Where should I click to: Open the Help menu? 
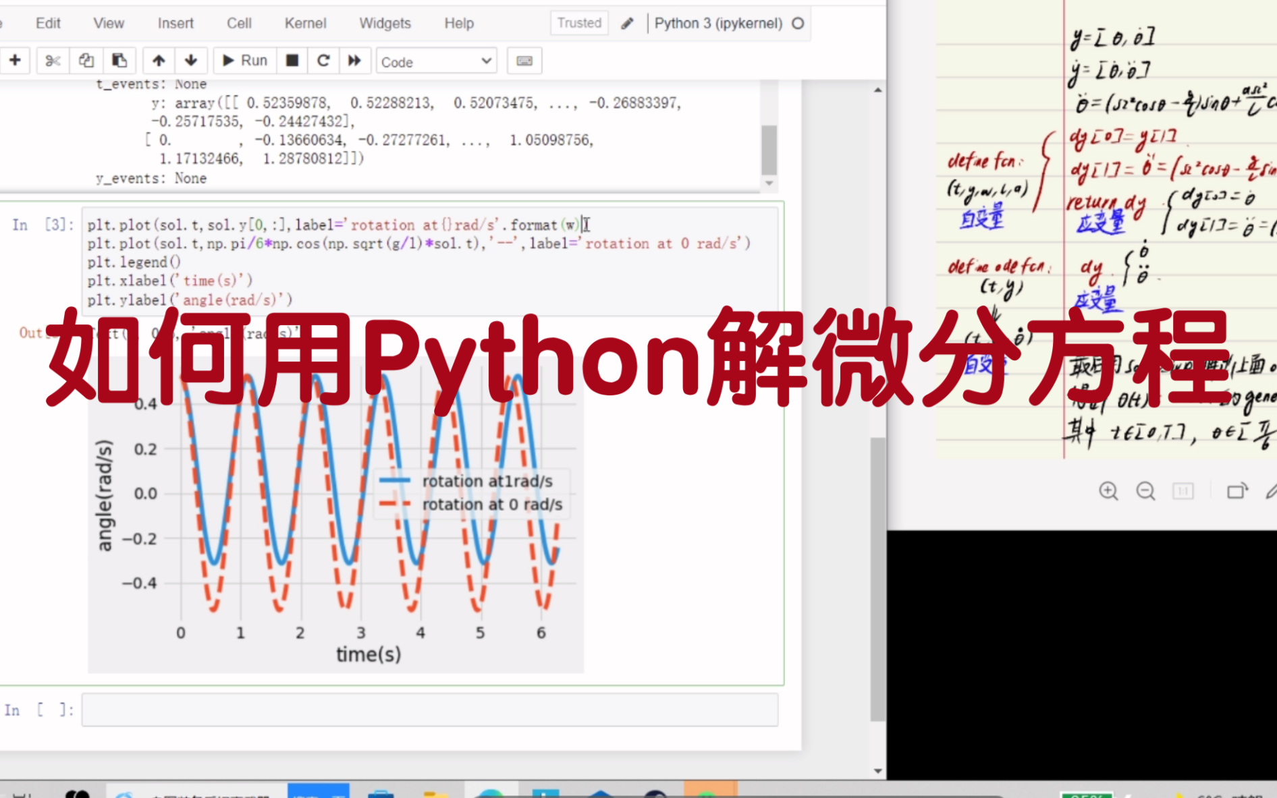point(459,23)
